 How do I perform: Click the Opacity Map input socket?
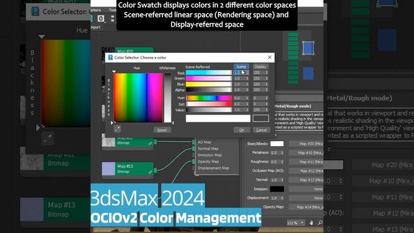point(193,161)
